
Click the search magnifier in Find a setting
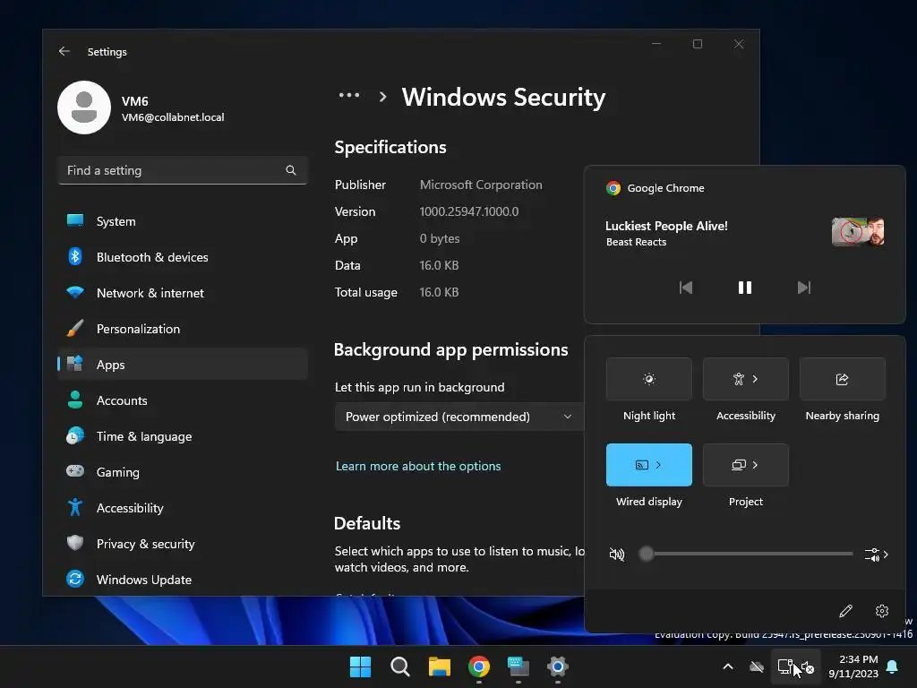pyautogui.click(x=291, y=170)
